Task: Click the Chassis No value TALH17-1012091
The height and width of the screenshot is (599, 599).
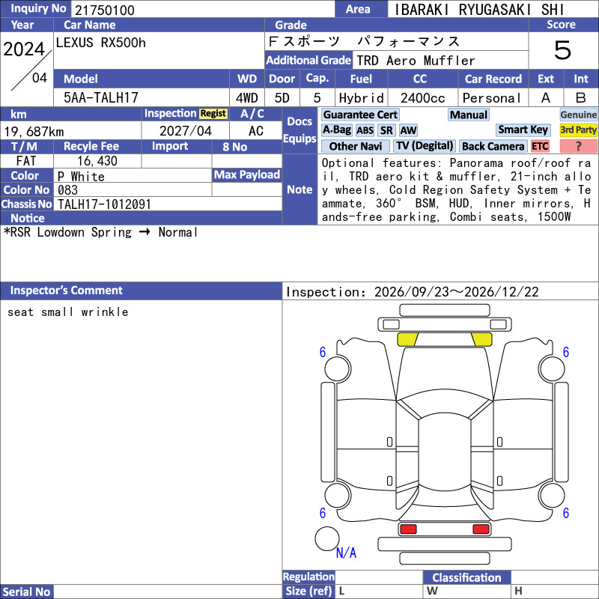Action: point(104,204)
